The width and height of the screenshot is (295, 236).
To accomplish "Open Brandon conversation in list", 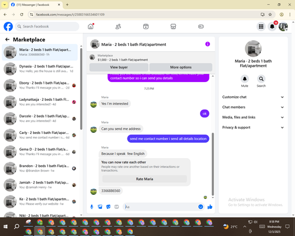I will [x=40, y=168].
